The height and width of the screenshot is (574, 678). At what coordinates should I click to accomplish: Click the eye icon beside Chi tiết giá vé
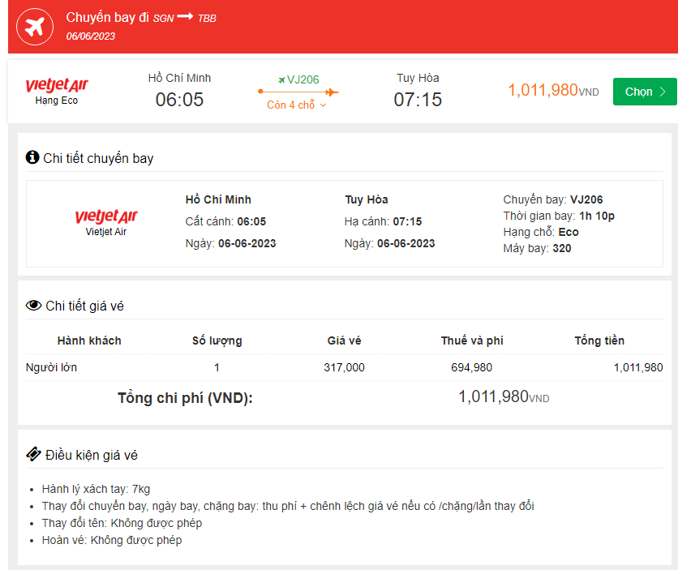click(x=33, y=306)
